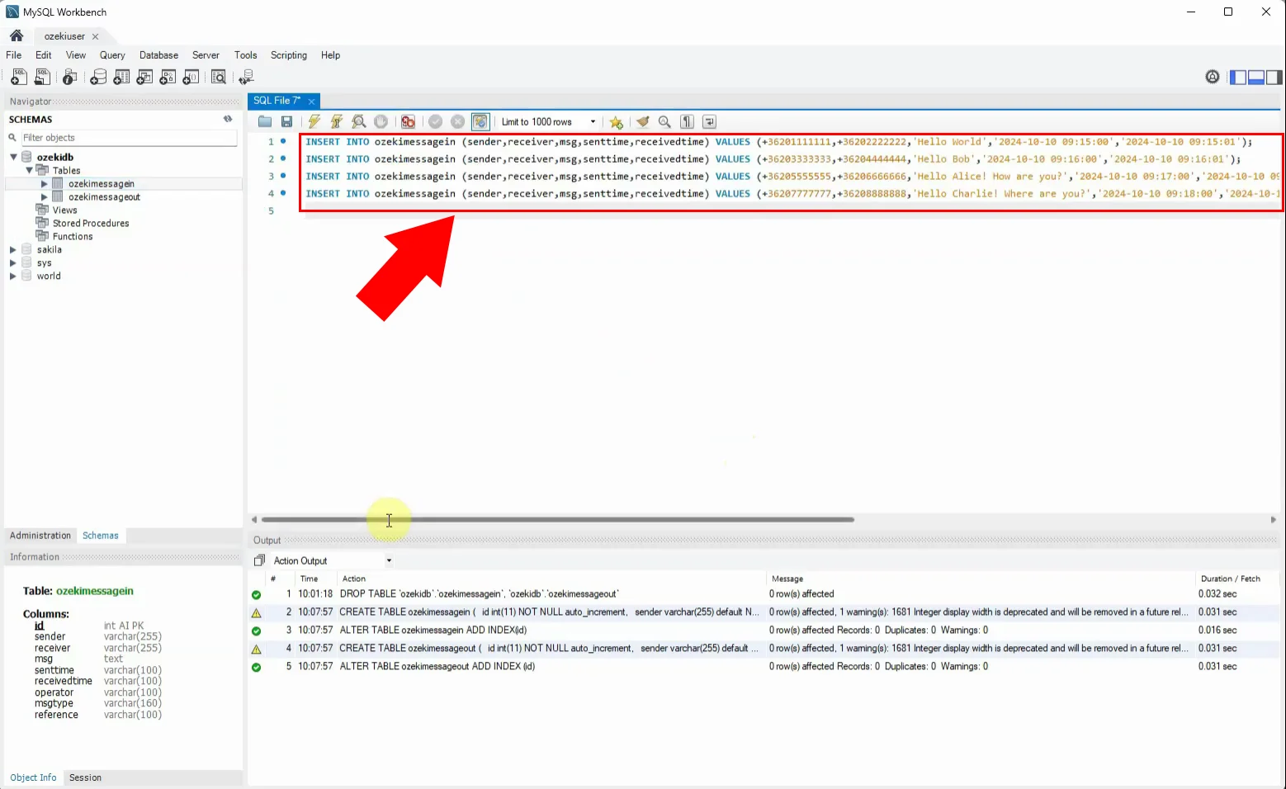This screenshot has width=1286, height=789.
Task: Beautify query broom icon
Action: [643, 121]
